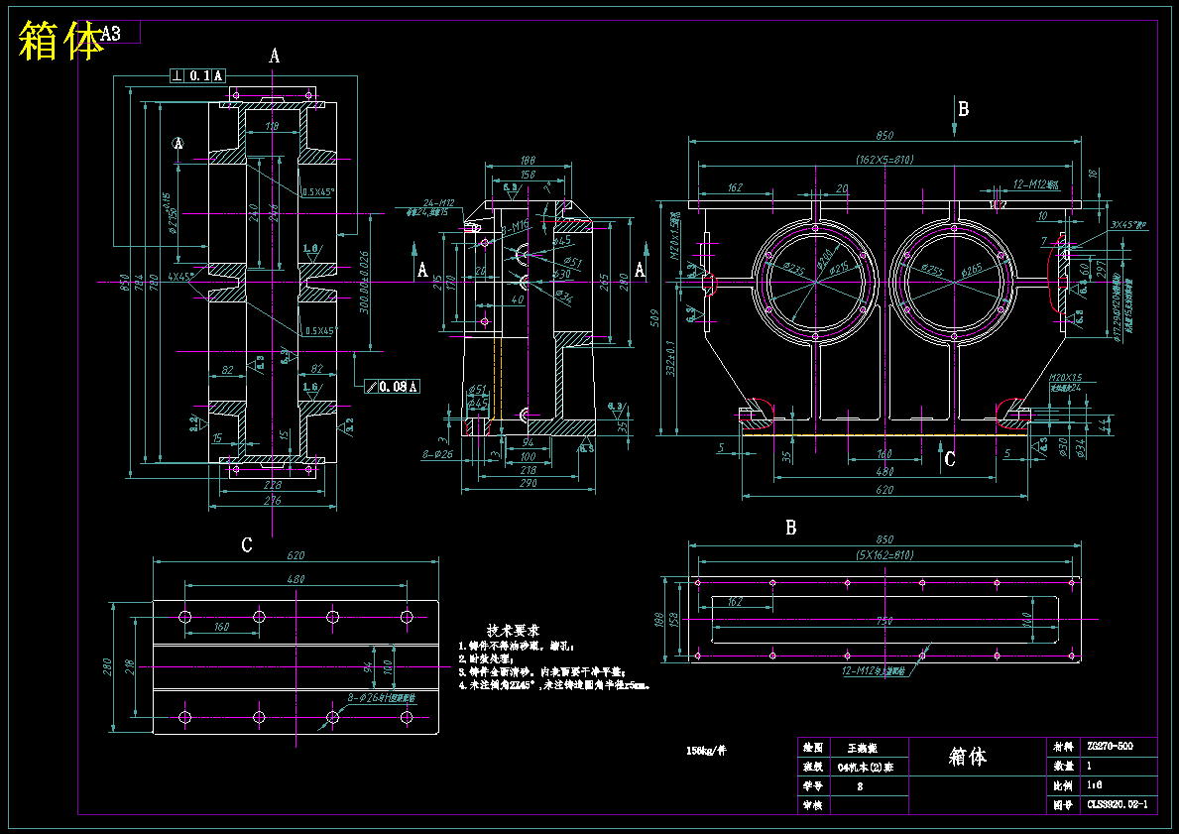Viewport: 1179px width, 834px height.
Task: Select the A3 sheet size label
Action: pyautogui.click(x=110, y=34)
